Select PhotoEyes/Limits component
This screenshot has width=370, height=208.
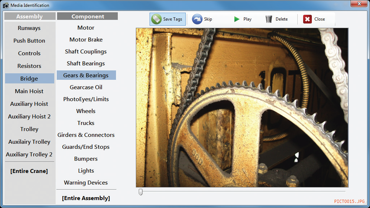[x=86, y=99]
